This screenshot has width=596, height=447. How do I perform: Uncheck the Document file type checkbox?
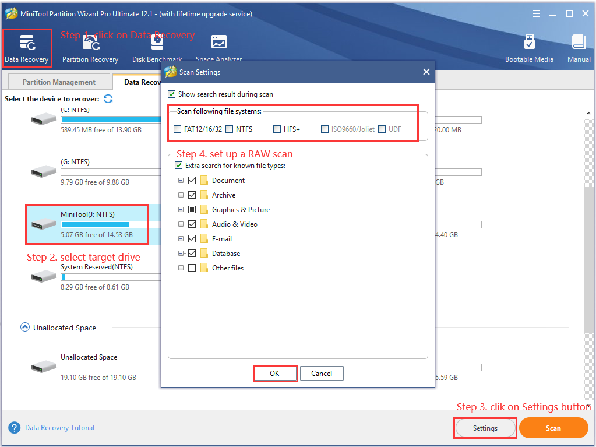click(192, 181)
